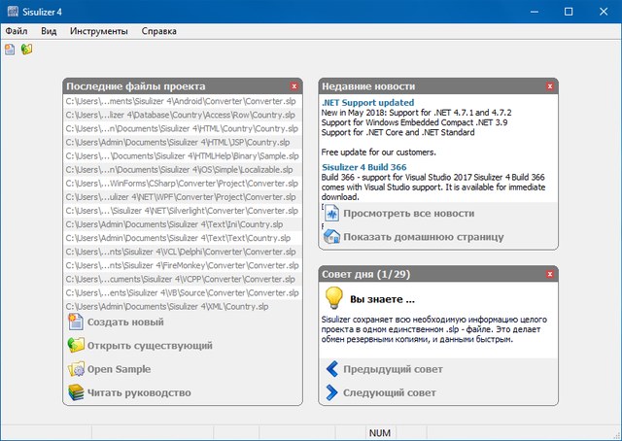Click the Открыть существующий folder icon

pos(76,346)
